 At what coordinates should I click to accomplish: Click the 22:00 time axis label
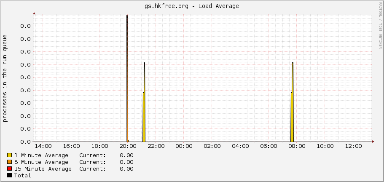(x=156, y=146)
